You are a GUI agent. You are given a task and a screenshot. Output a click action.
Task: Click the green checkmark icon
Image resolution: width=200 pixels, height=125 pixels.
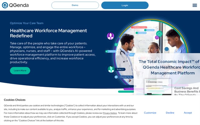(107, 51)
